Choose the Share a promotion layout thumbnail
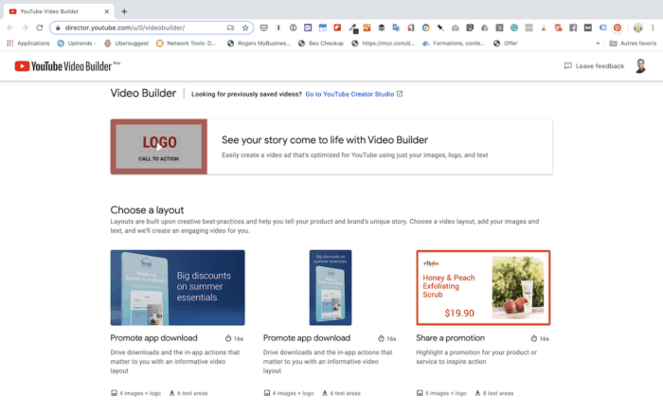Screen dimensions: 663x415 pos(483,288)
